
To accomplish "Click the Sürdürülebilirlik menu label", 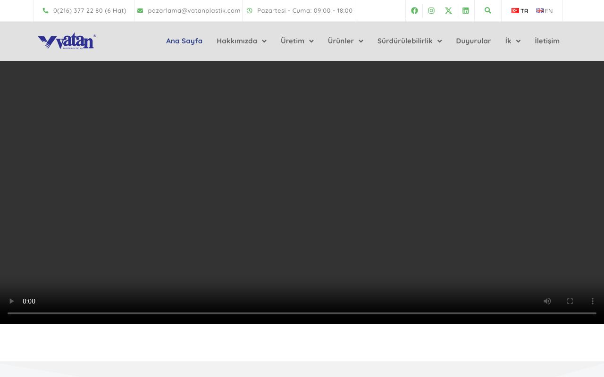I will pos(405,41).
